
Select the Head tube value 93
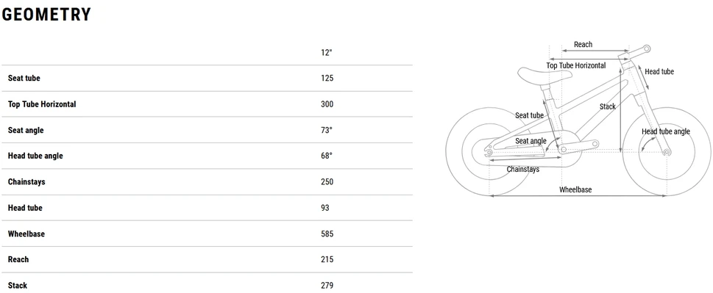coord(324,208)
